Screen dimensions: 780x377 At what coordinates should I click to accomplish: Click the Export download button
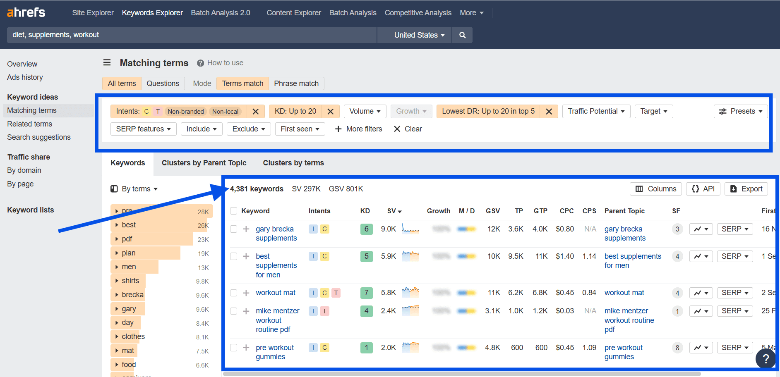(746, 189)
